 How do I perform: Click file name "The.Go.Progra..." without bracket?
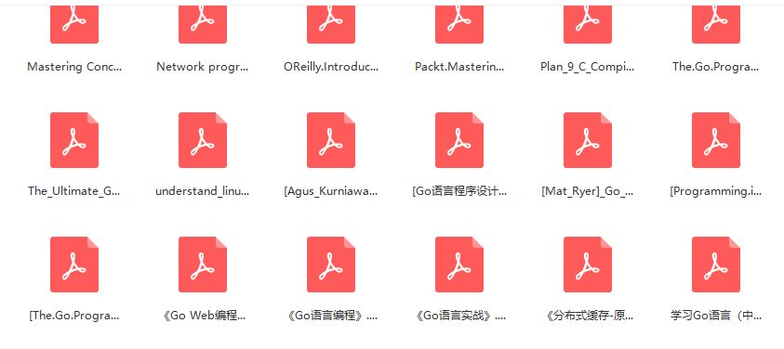716,67
